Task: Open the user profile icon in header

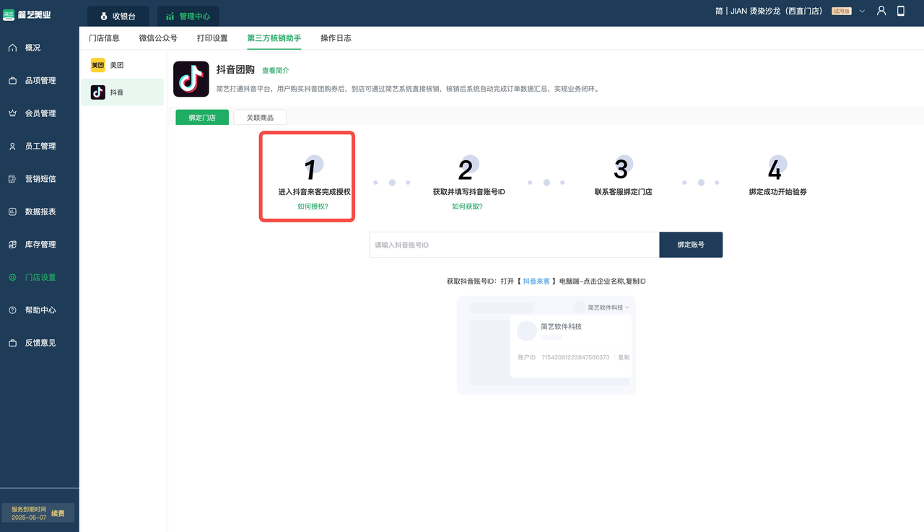Action: [x=881, y=11]
